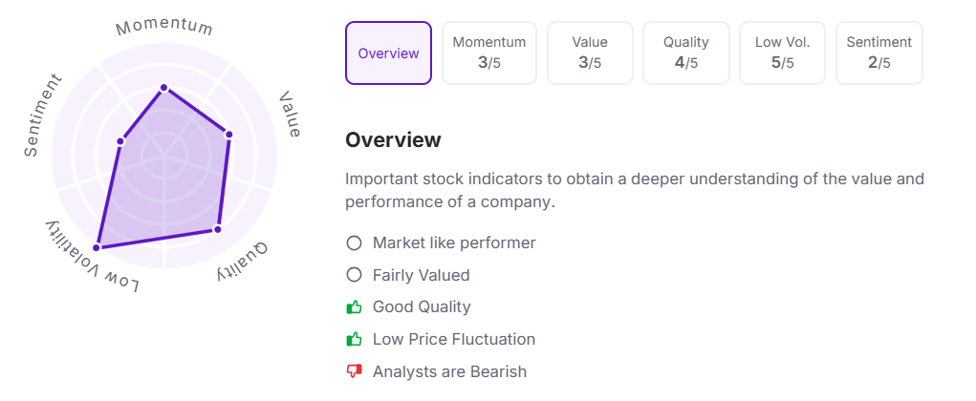976x401 pixels.
Task: Switch to the Value 3/5 tab
Action: coord(590,53)
